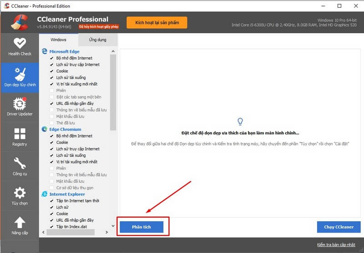
Task: Click the Internet Explorer section icon
Action: tap(45, 194)
